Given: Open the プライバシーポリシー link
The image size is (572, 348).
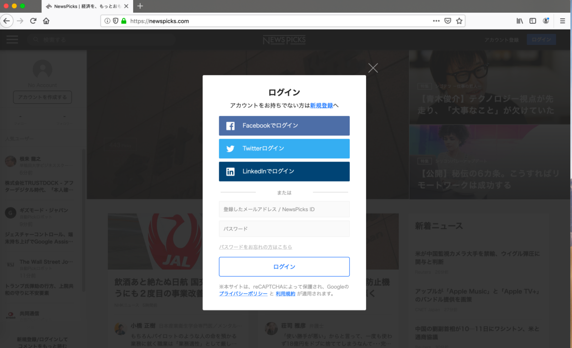Looking at the screenshot, I should pos(243,294).
